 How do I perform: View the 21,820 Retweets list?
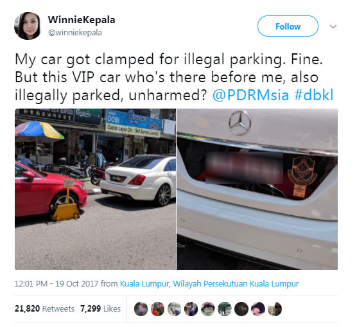[x=44, y=308]
